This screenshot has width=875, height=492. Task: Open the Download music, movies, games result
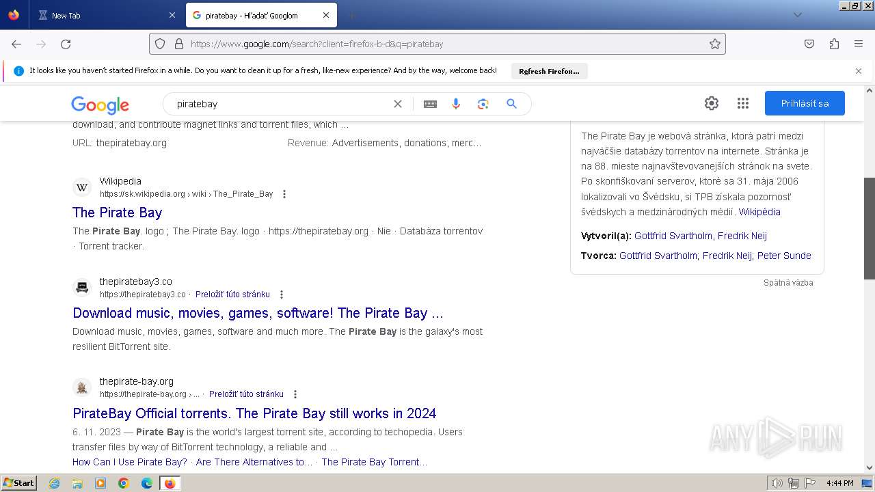point(258,313)
